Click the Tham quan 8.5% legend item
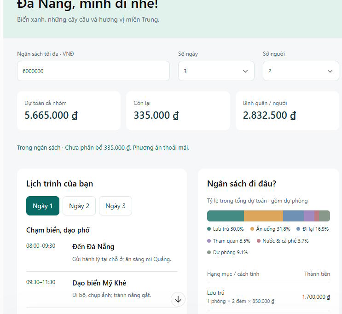The width and height of the screenshot is (342, 314). (x=229, y=241)
